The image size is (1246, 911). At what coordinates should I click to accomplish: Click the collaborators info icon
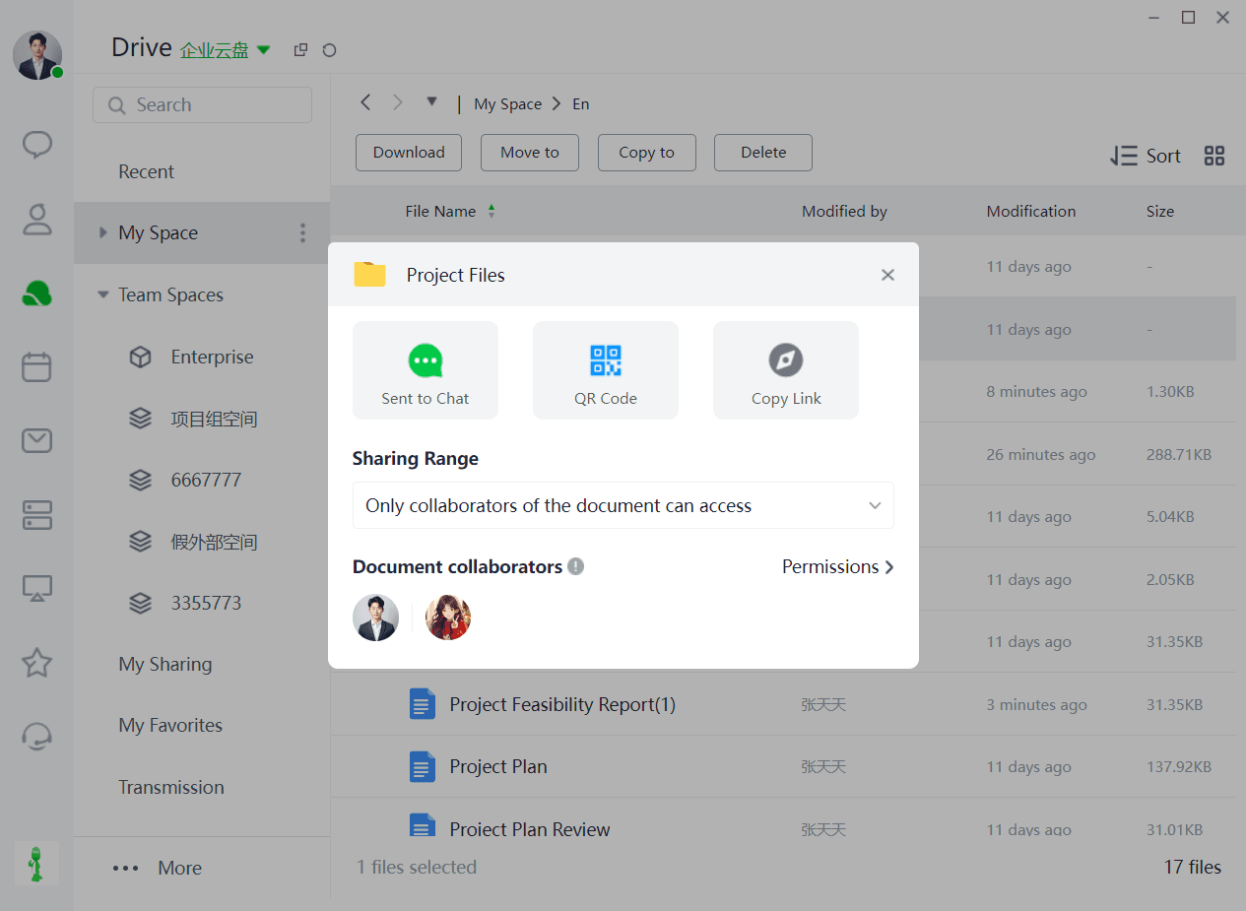click(x=576, y=566)
